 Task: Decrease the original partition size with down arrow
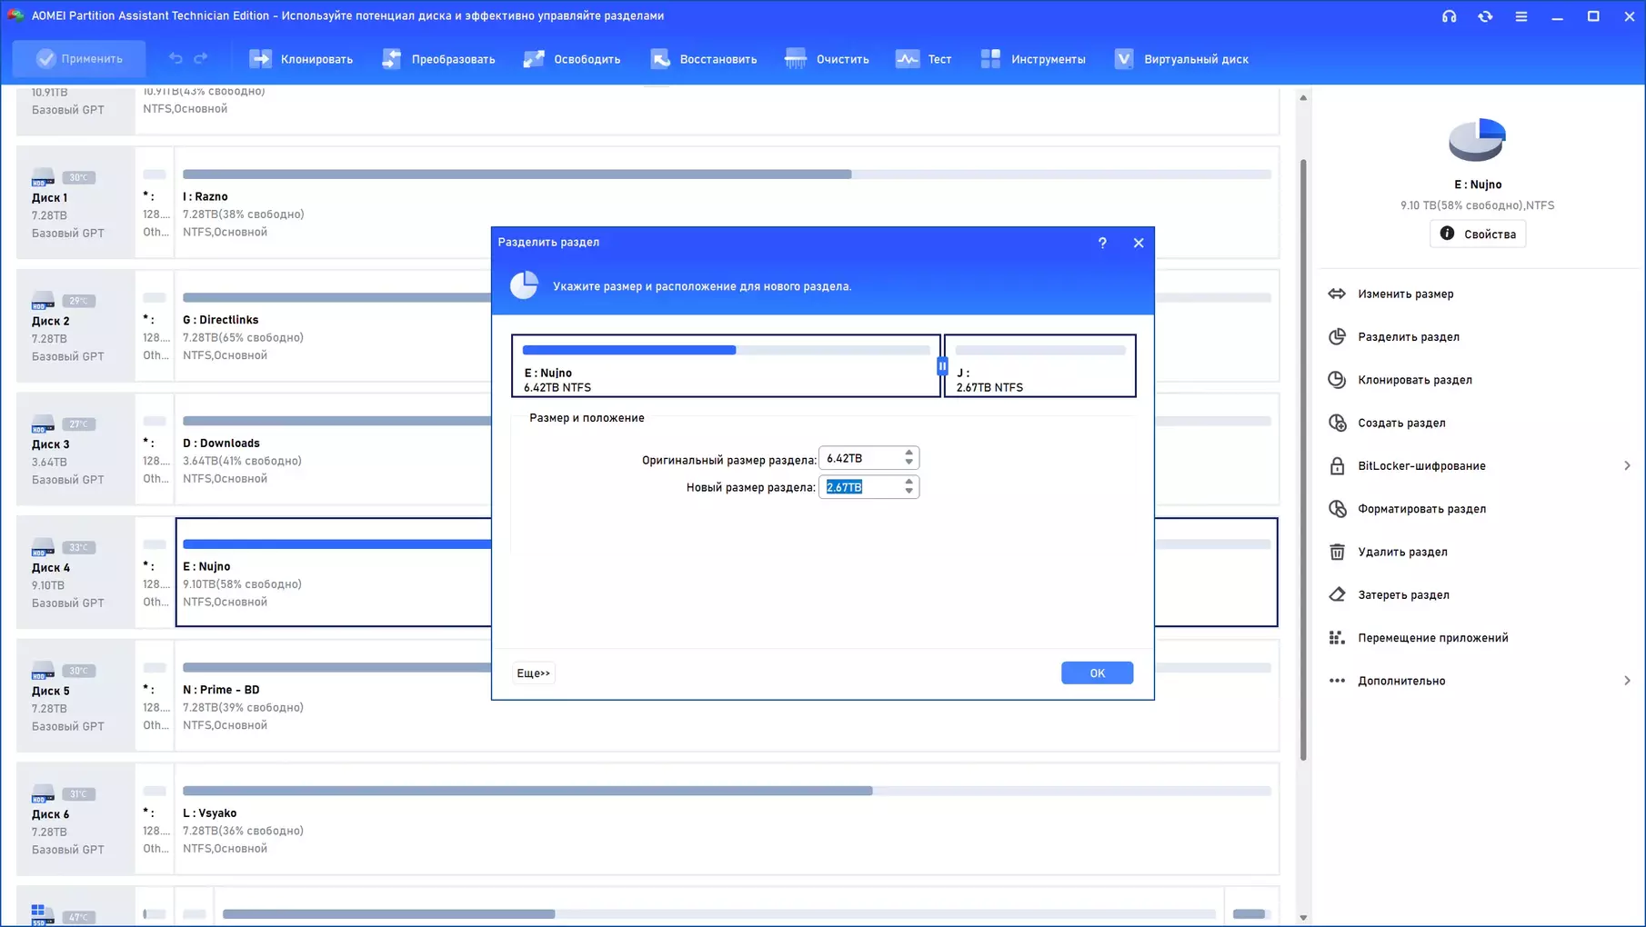click(909, 463)
